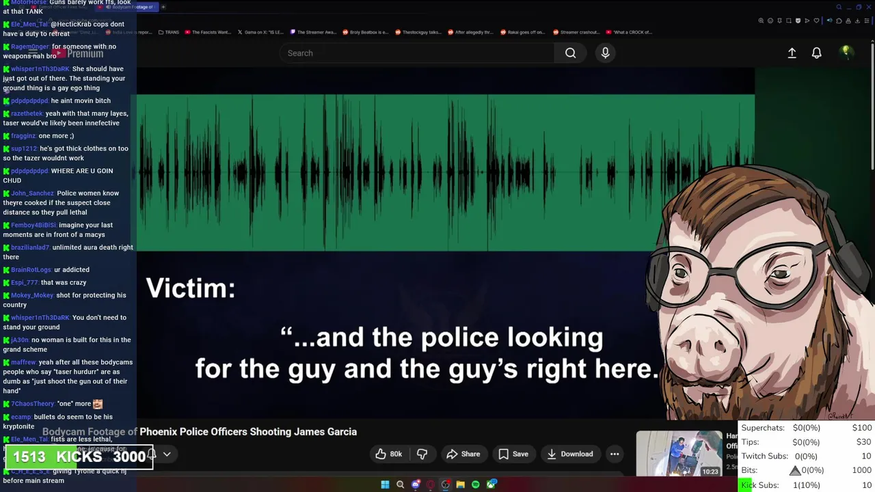This screenshot has height=492, width=875.
Task: Open the three-dot more actions menu
Action: (615, 454)
